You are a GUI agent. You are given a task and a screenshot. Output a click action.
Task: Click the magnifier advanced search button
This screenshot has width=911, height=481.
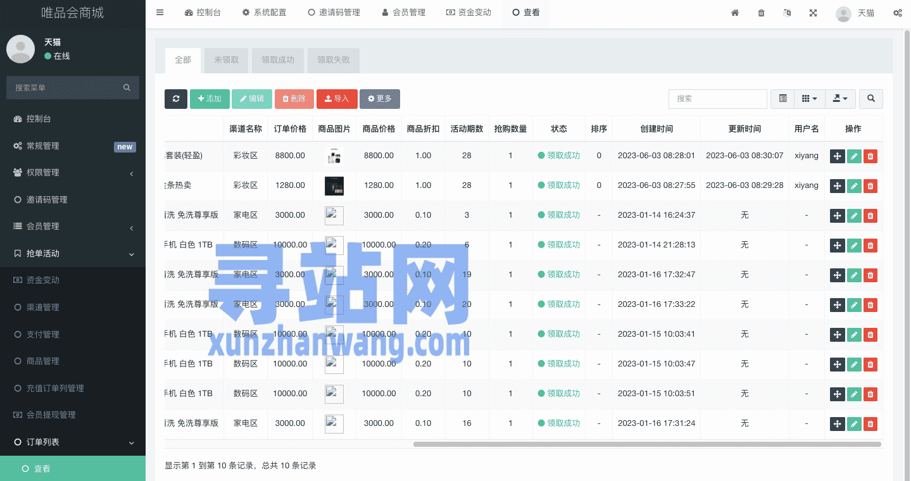coord(871,99)
